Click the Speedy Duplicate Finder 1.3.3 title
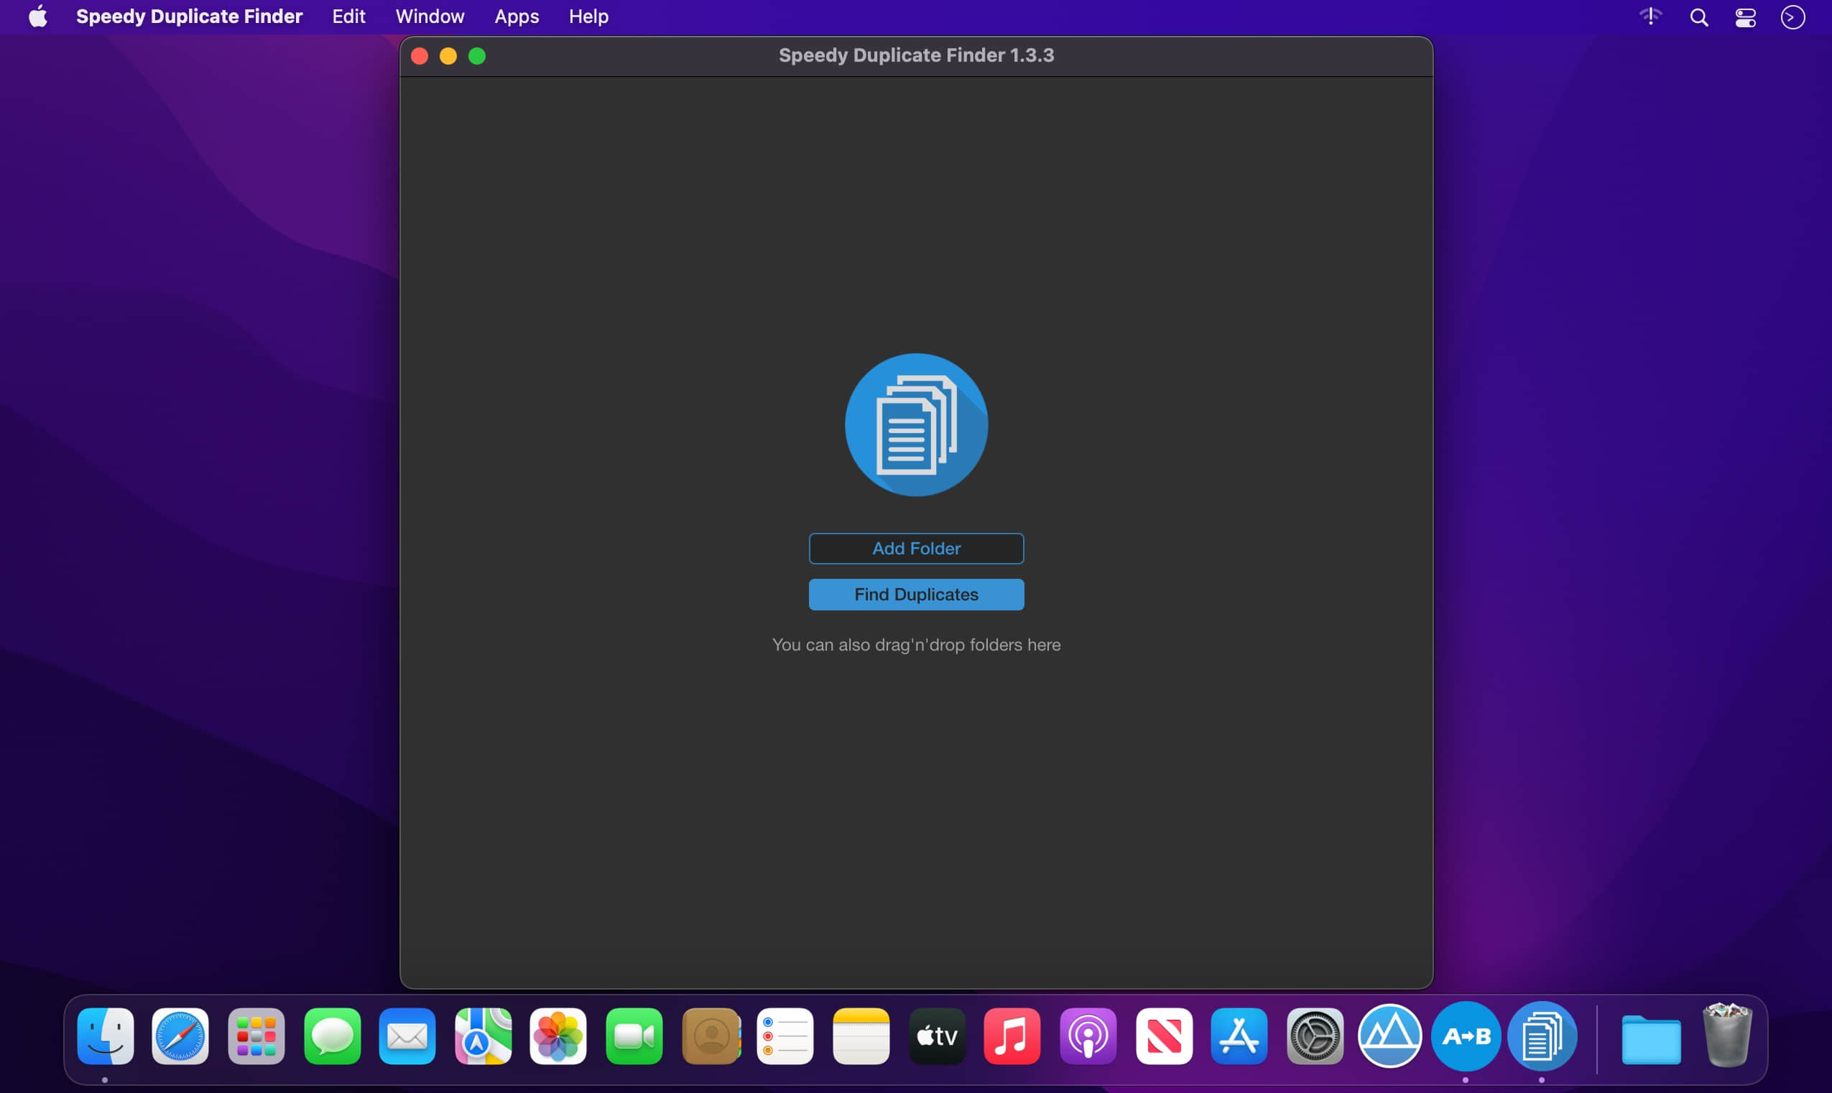Viewport: 1832px width, 1093px height. tap(915, 55)
